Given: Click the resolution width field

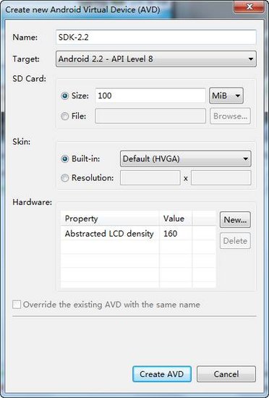Looking at the screenshot, I should pyautogui.click(x=150, y=178).
